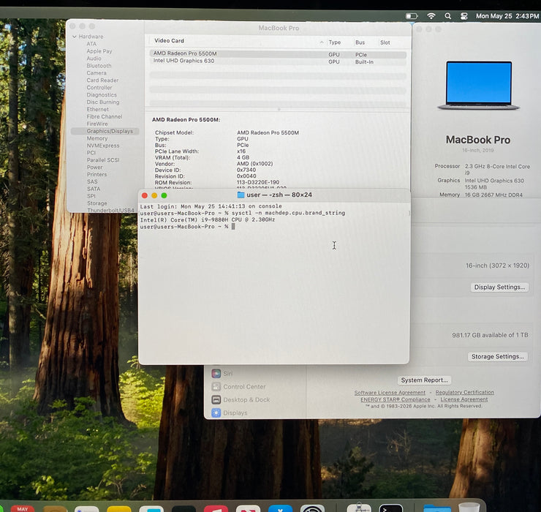
Task: Select Printers in System Information sidebar
Action: (x=97, y=174)
